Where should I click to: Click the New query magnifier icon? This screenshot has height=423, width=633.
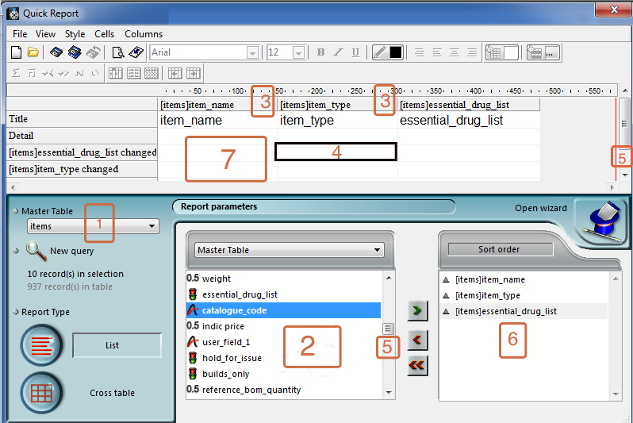click(x=36, y=251)
